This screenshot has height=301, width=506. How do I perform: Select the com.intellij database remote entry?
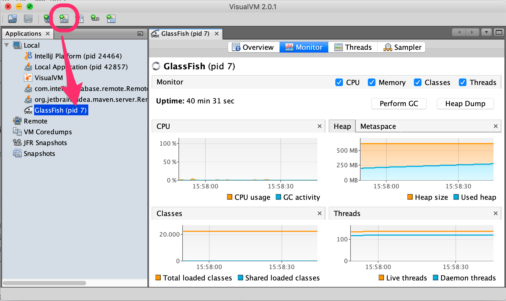(x=91, y=89)
